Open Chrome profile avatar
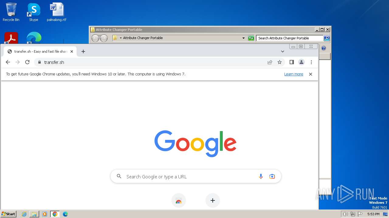The height and width of the screenshot is (218, 389). tap(301, 62)
